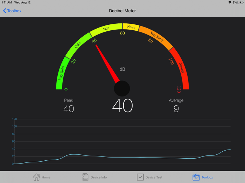Open the Device Info SD card icon
The image size is (245, 183).
(85, 177)
